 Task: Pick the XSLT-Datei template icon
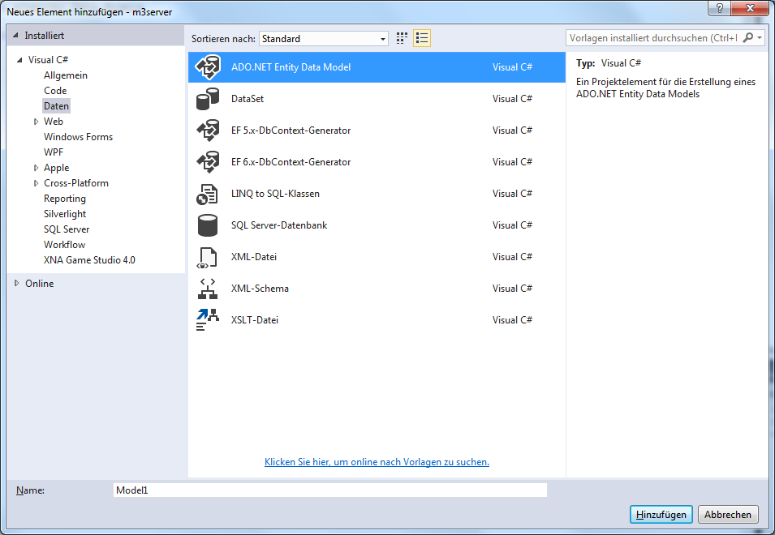[x=209, y=320]
